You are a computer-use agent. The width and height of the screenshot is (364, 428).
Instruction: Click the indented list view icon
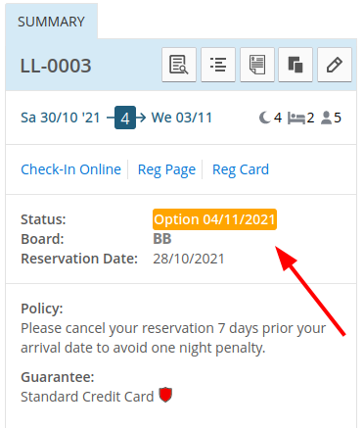pos(218,65)
